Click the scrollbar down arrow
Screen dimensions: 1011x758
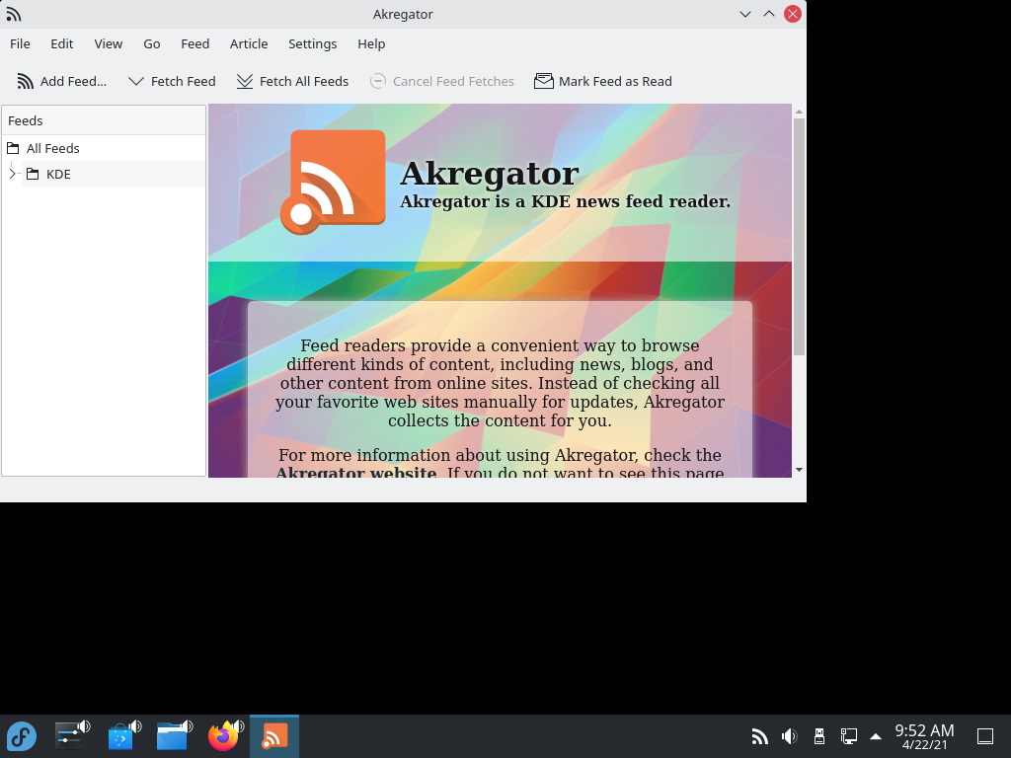coord(799,470)
